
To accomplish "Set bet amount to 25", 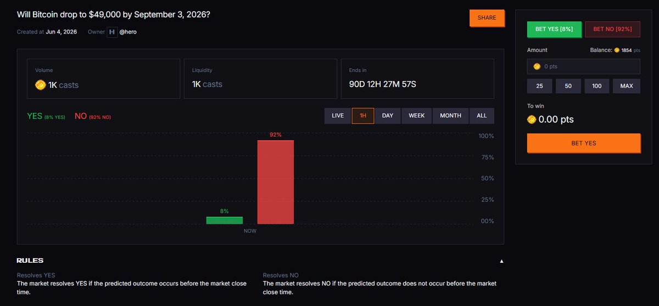I will [x=539, y=86].
